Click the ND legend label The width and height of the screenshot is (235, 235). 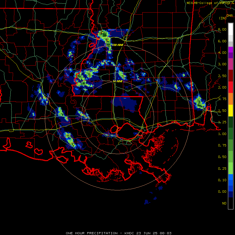(224, 203)
